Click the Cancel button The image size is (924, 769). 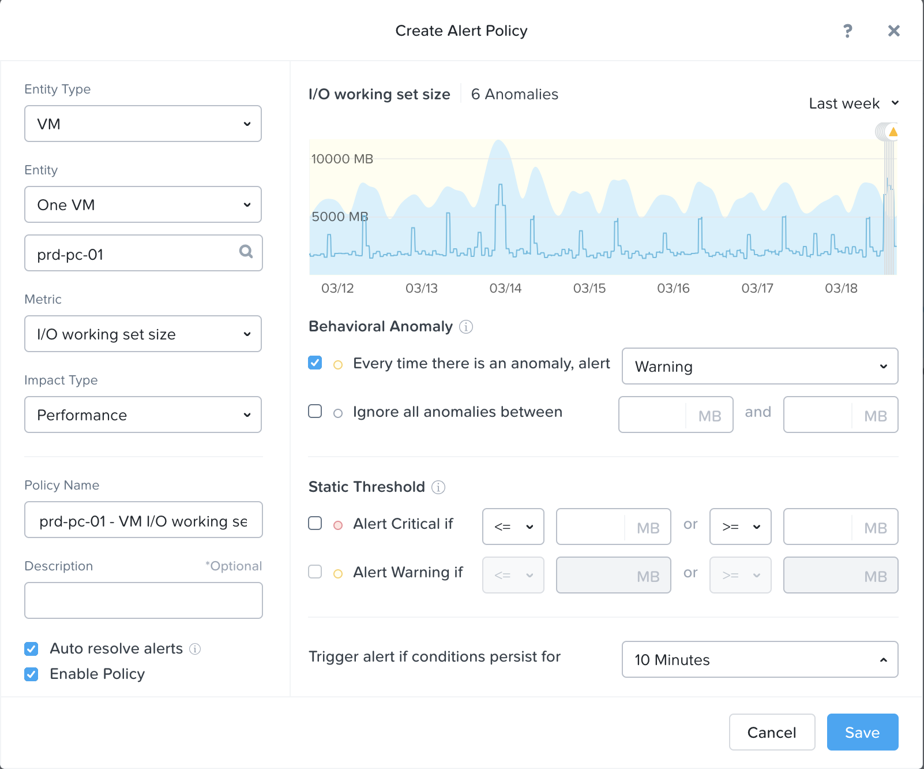coord(772,732)
